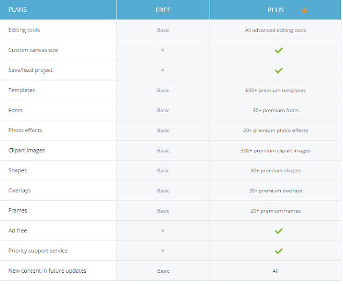The height and width of the screenshot is (284, 343).
Task: Click the crown icon beside PLUS
Action: coord(304,10)
